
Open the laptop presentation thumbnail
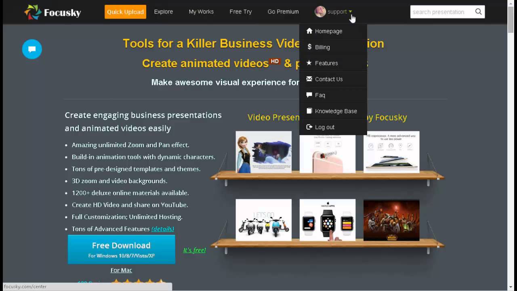[391, 152]
